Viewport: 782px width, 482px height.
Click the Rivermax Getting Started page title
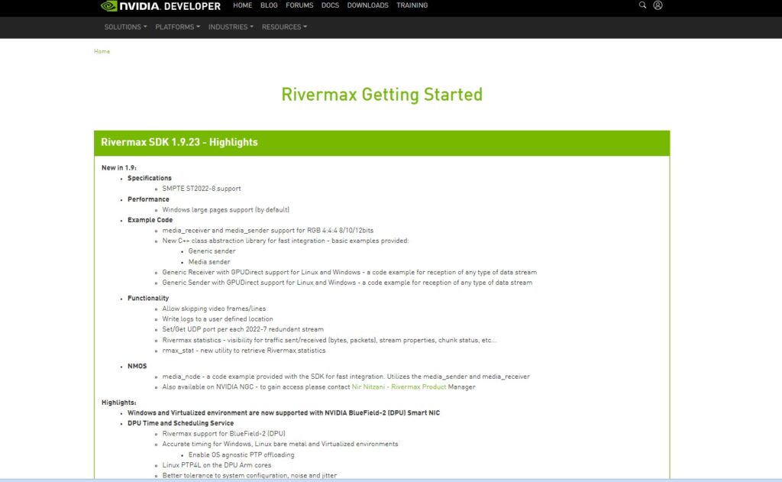[382, 94]
